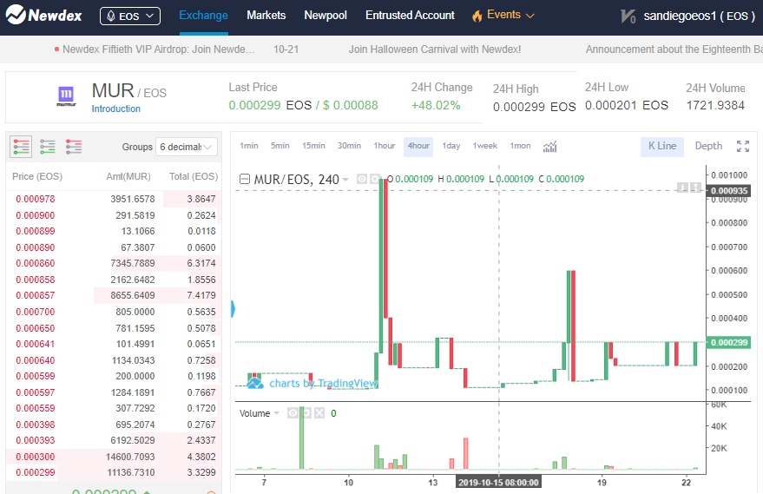Select sell order at price 0.000599
This screenshot has width=763, height=494.
pos(114,376)
